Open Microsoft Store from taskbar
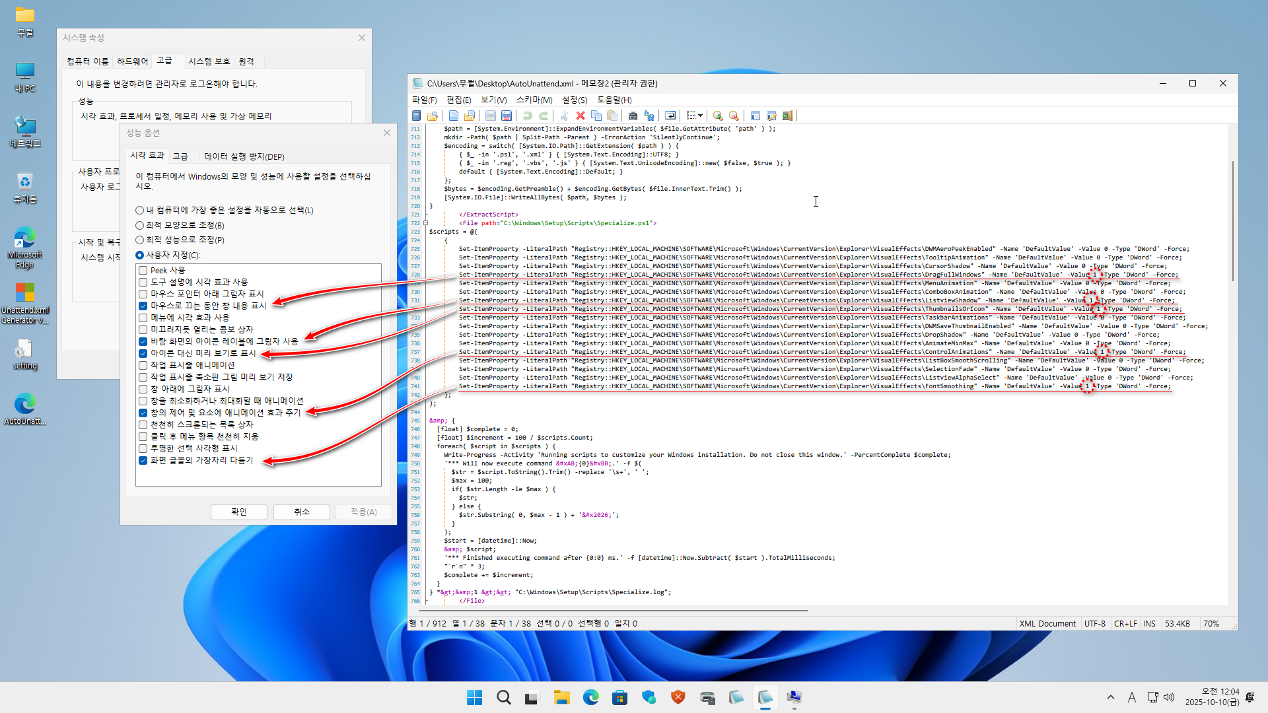Image resolution: width=1268 pixels, height=713 pixels. [619, 698]
